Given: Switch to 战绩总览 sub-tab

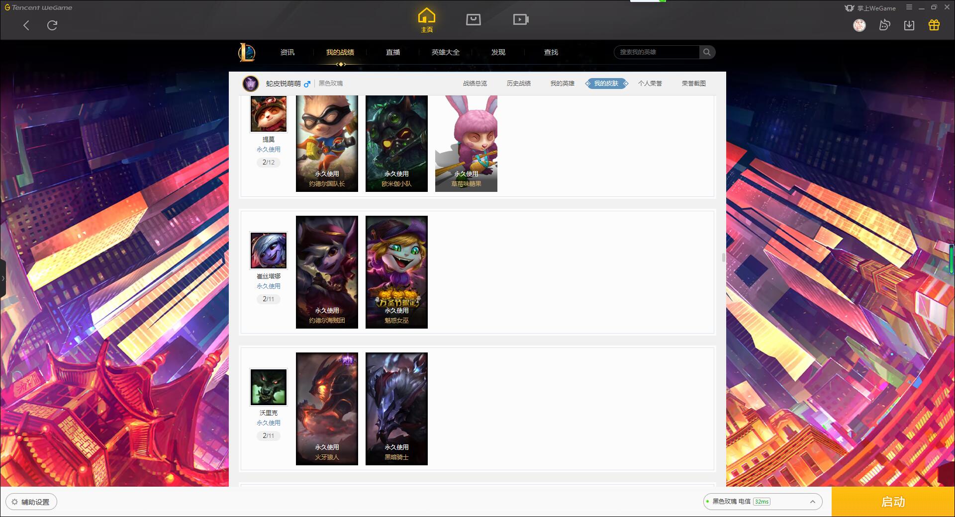Looking at the screenshot, I should pyautogui.click(x=475, y=84).
